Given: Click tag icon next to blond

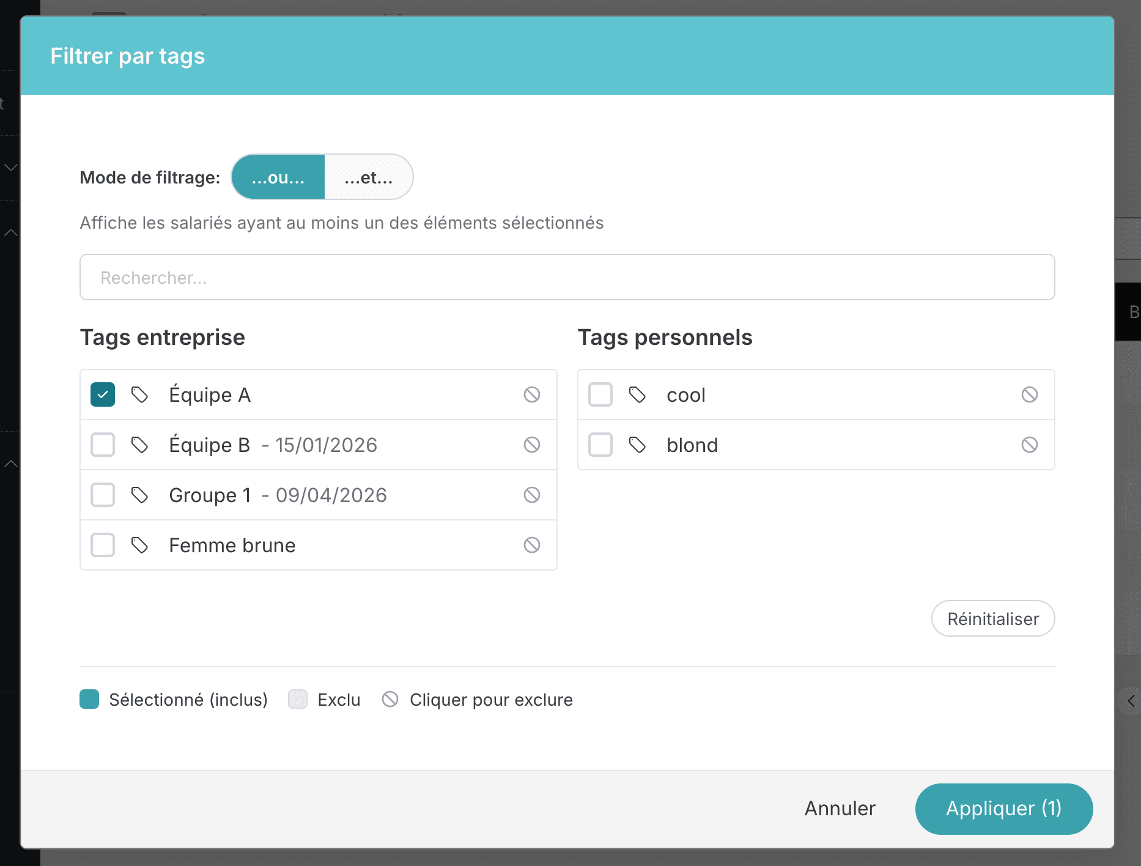Looking at the screenshot, I should 638,445.
